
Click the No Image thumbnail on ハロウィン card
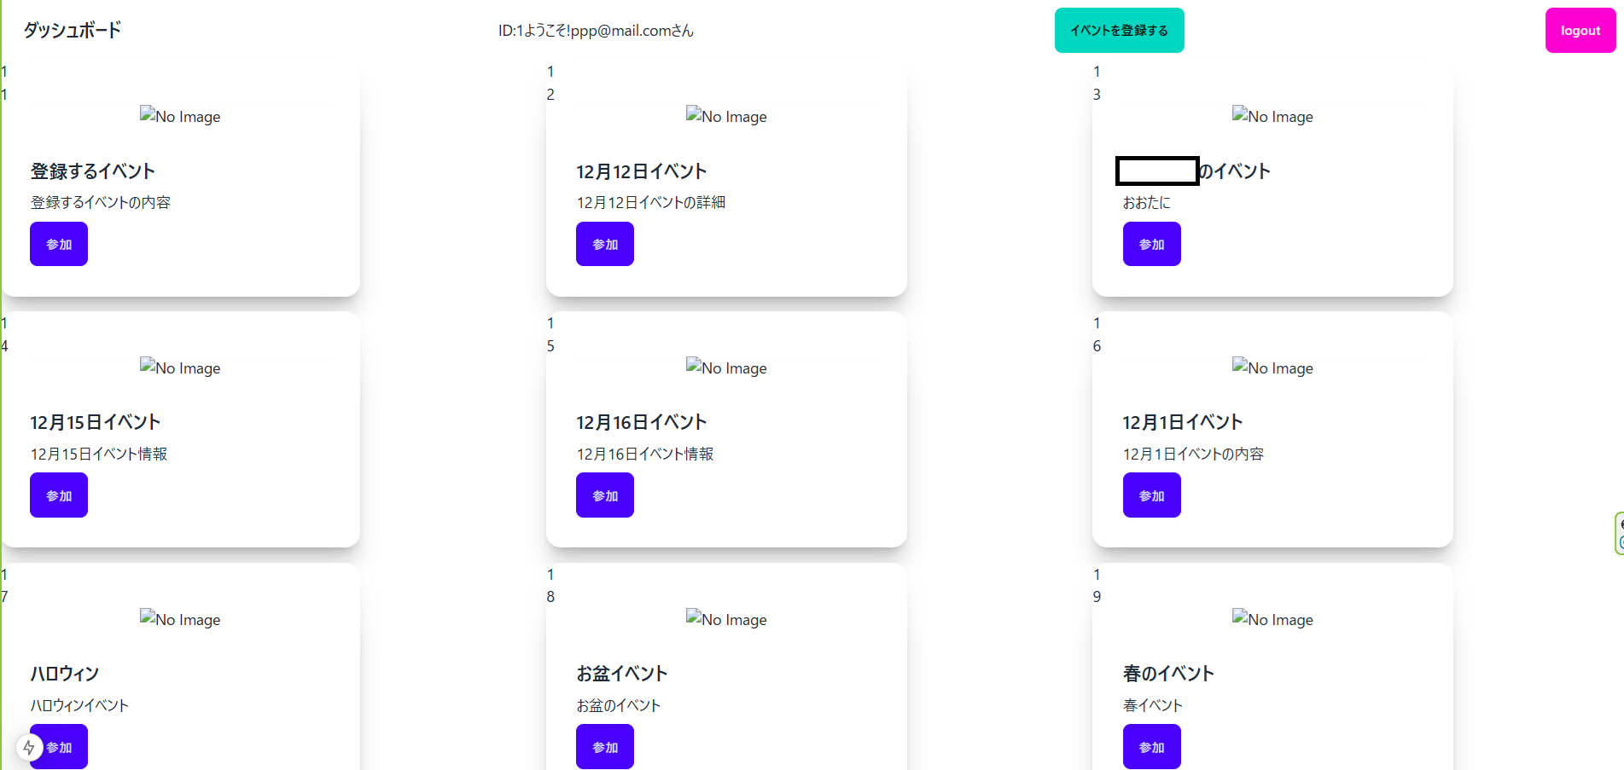click(x=180, y=619)
